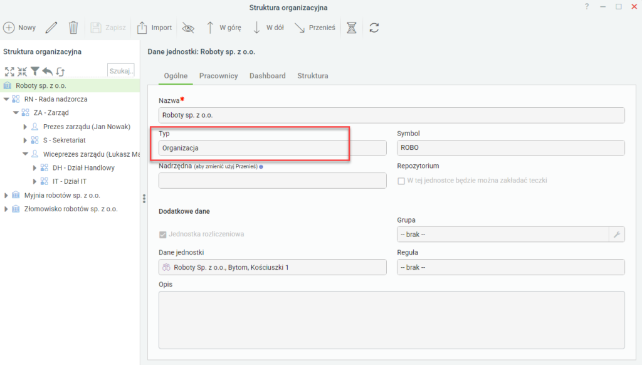
Task: Switch to the Pracownicy tab
Action: [219, 76]
